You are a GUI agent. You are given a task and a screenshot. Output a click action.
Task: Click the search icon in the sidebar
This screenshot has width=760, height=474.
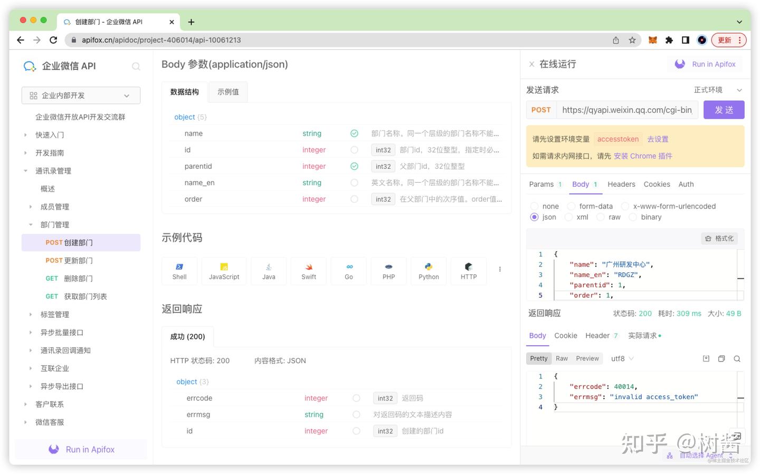pos(136,66)
